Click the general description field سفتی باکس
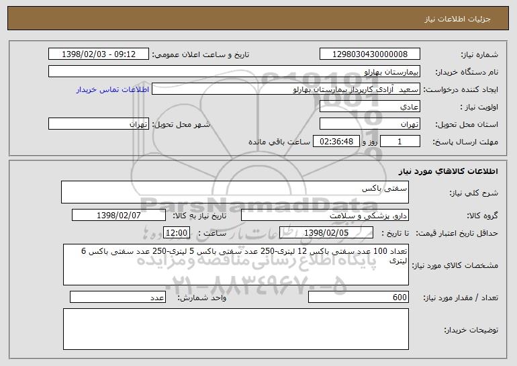This screenshot has width=517, height=366. [235, 192]
